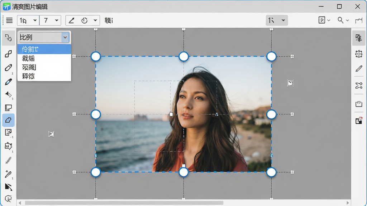367x206 pixels.
Task: Click the bottom-right round crop handle
Action: [x=271, y=172]
